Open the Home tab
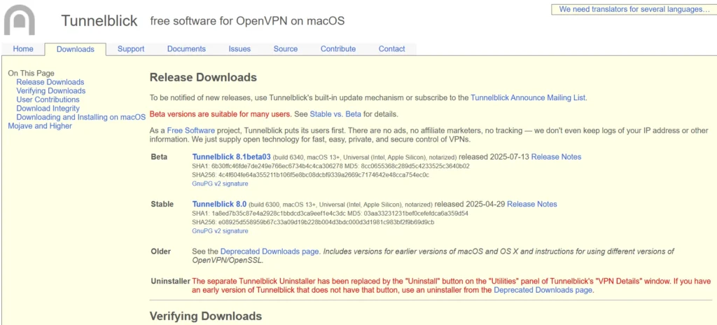 [23, 49]
